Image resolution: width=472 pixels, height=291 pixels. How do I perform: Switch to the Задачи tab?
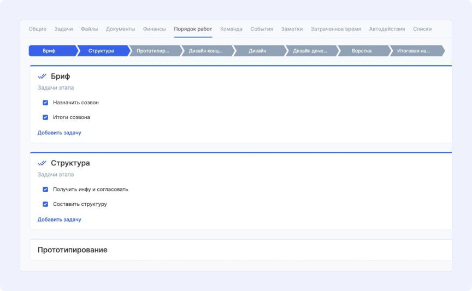tap(63, 29)
